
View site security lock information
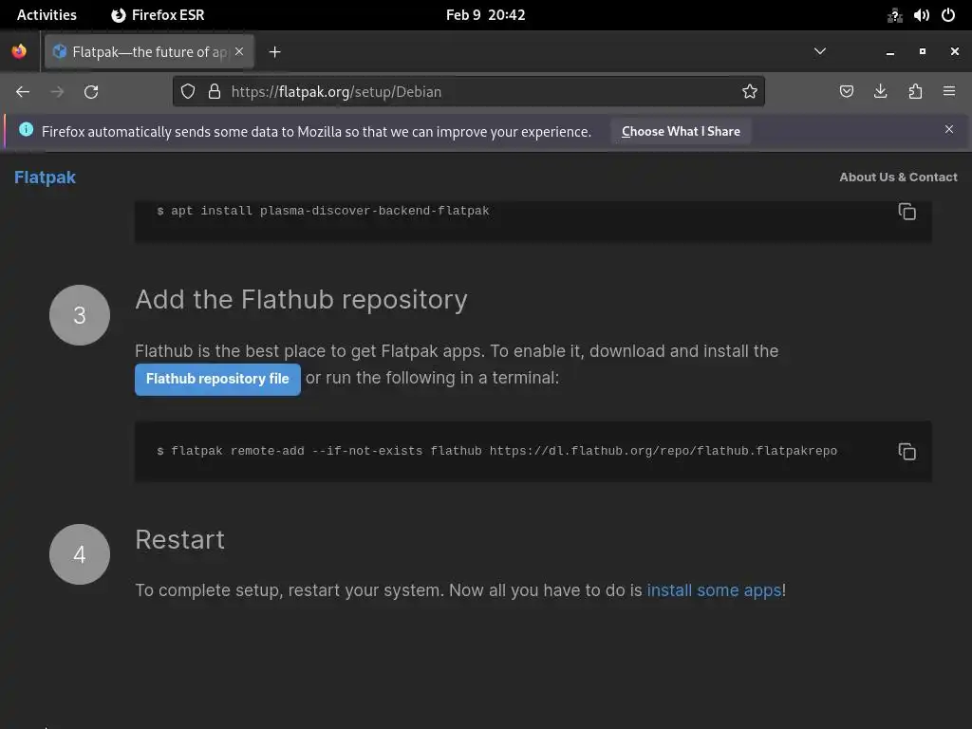pyautogui.click(x=215, y=91)
